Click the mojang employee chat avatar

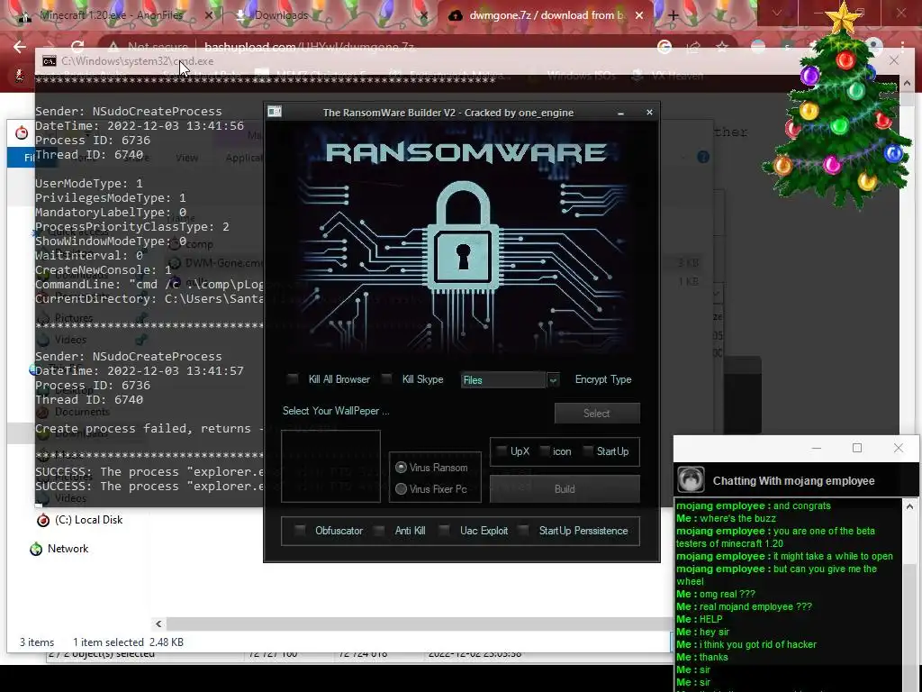(691, 479)
